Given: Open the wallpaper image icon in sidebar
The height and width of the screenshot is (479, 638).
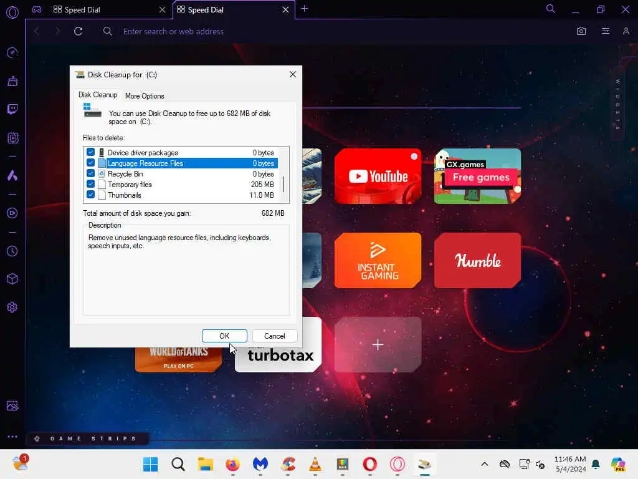Looking at the screenshot, I should pos(12,405).
